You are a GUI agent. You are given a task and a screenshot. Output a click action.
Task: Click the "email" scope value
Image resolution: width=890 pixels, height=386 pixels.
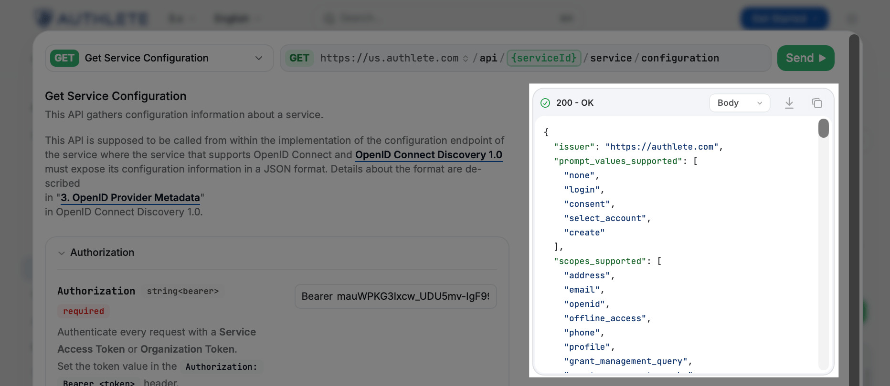[x=582, y=290]
